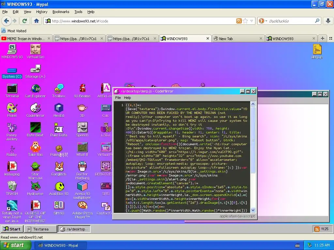The image size is (334, 250).
Task: Open the Poney Jockey icon
Action: click(12, 132)
